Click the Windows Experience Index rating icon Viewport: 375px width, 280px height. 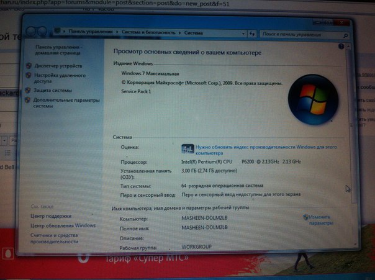click(x=188, y=148)
